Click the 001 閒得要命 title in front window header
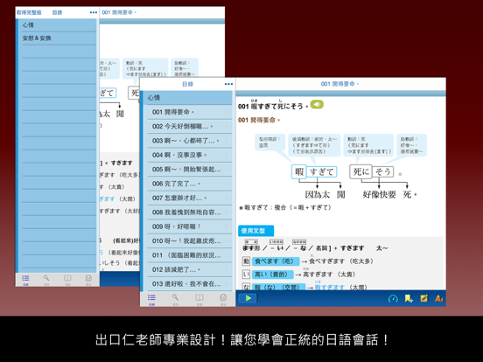Viewport: 483px width, 362px height. (339, 84)
